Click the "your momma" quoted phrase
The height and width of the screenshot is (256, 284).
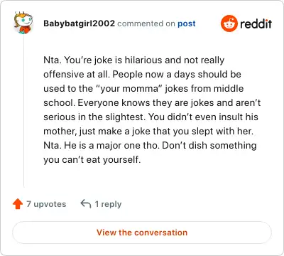click(x=129, y=89)
